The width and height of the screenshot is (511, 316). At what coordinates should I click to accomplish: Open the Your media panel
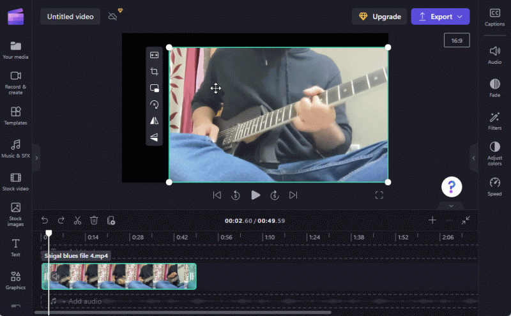(x=15, y=50)
